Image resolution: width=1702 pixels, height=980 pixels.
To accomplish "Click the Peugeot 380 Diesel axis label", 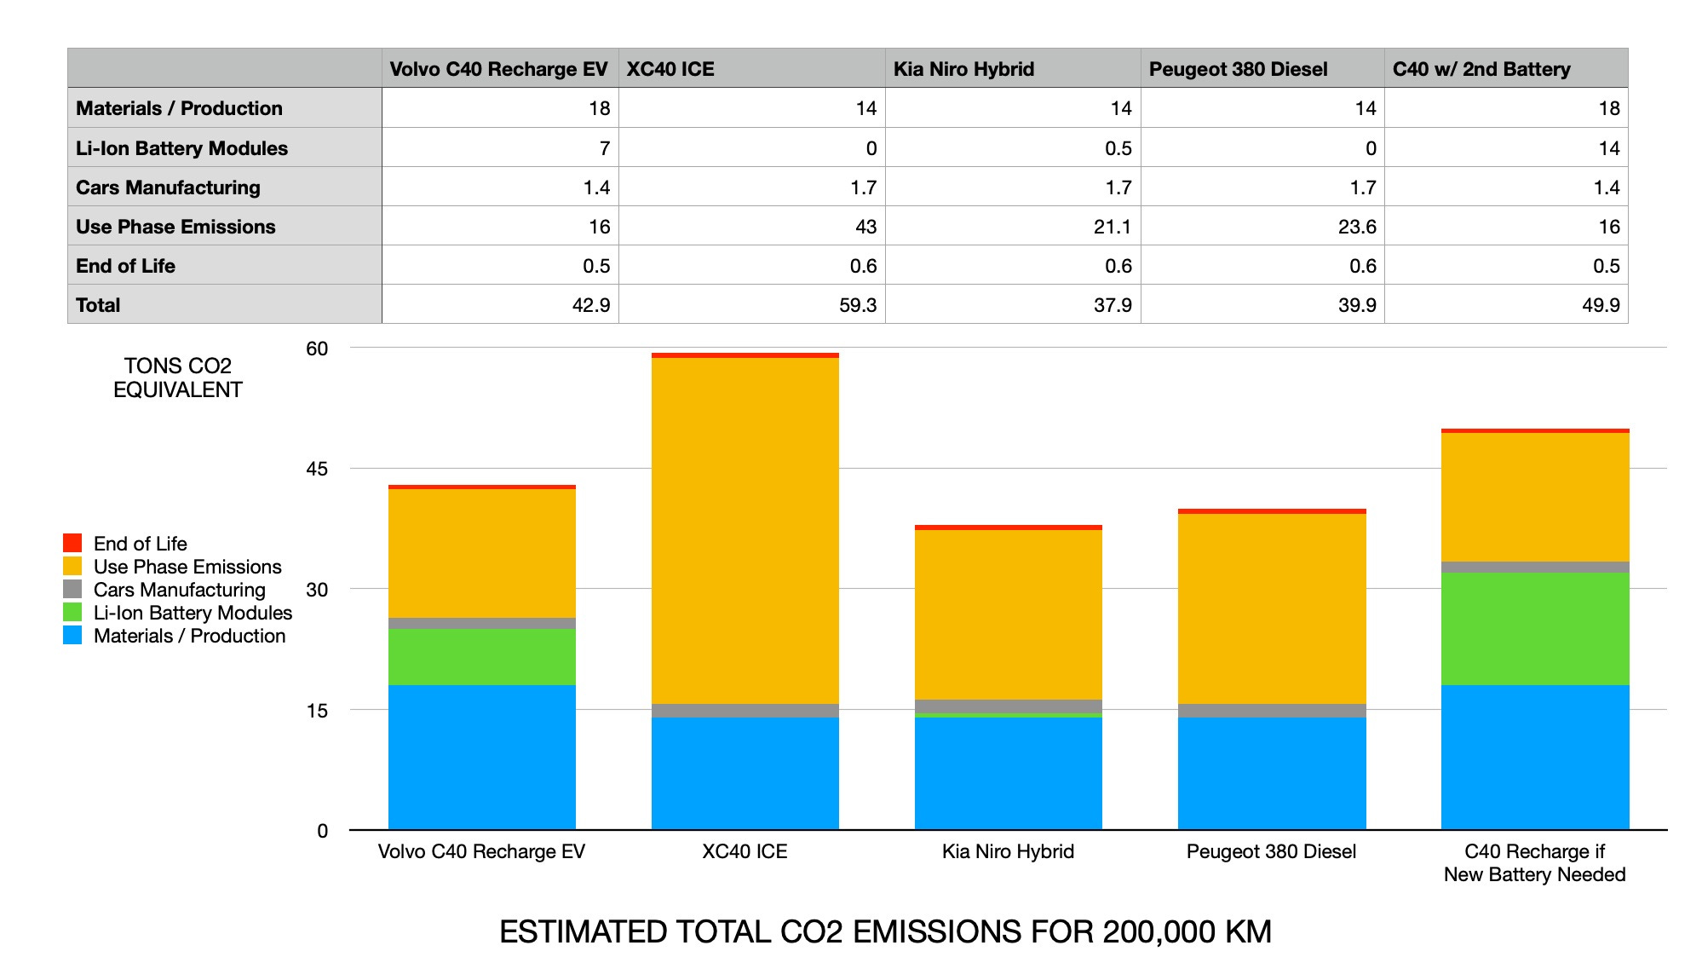I will click(1271, 851).
